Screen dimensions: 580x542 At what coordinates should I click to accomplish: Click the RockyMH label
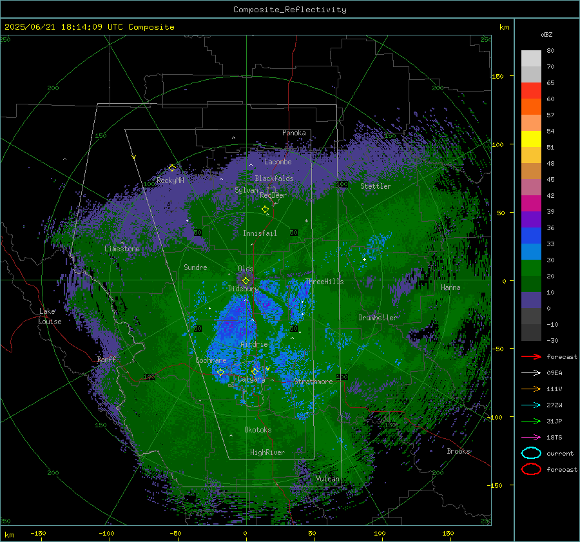(170, 180)
